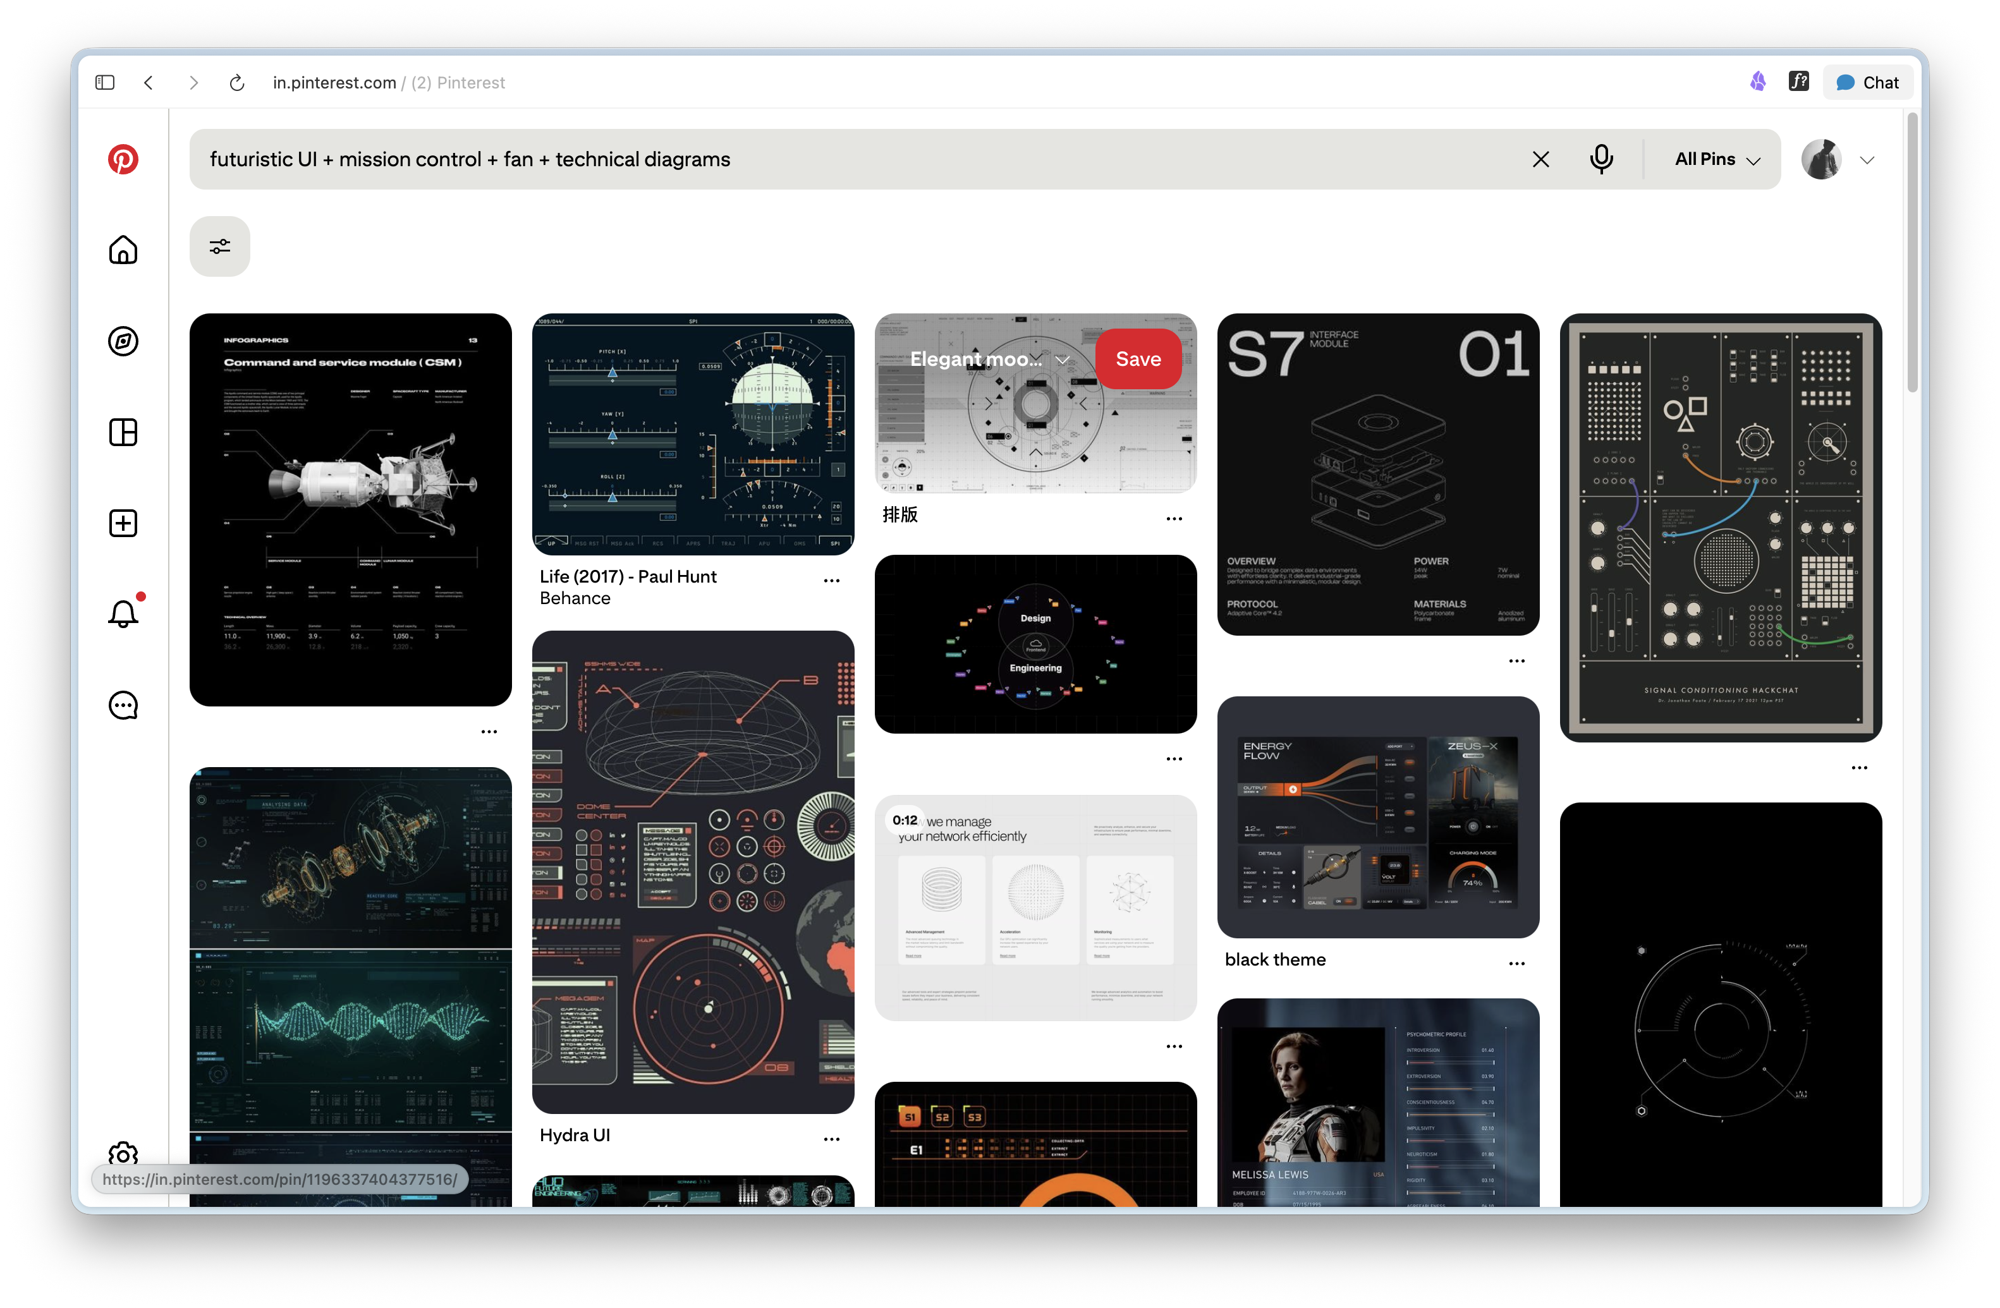The height and width of the screenshot is (1308, 2000).
Task: Open more options on the black theme pin
Action: pyautogui.click(x=1516, y=964)
